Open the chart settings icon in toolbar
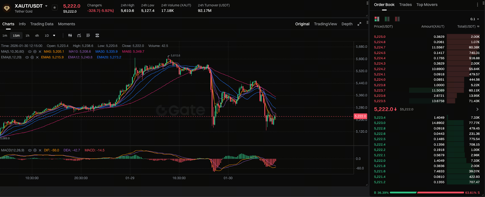This screenshot has width=485, height=197. point(97,35)
